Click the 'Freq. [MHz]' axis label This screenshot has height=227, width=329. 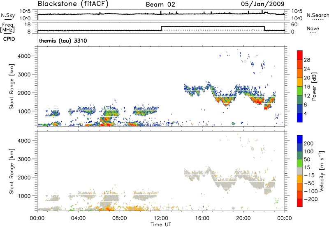coord(7,27)
